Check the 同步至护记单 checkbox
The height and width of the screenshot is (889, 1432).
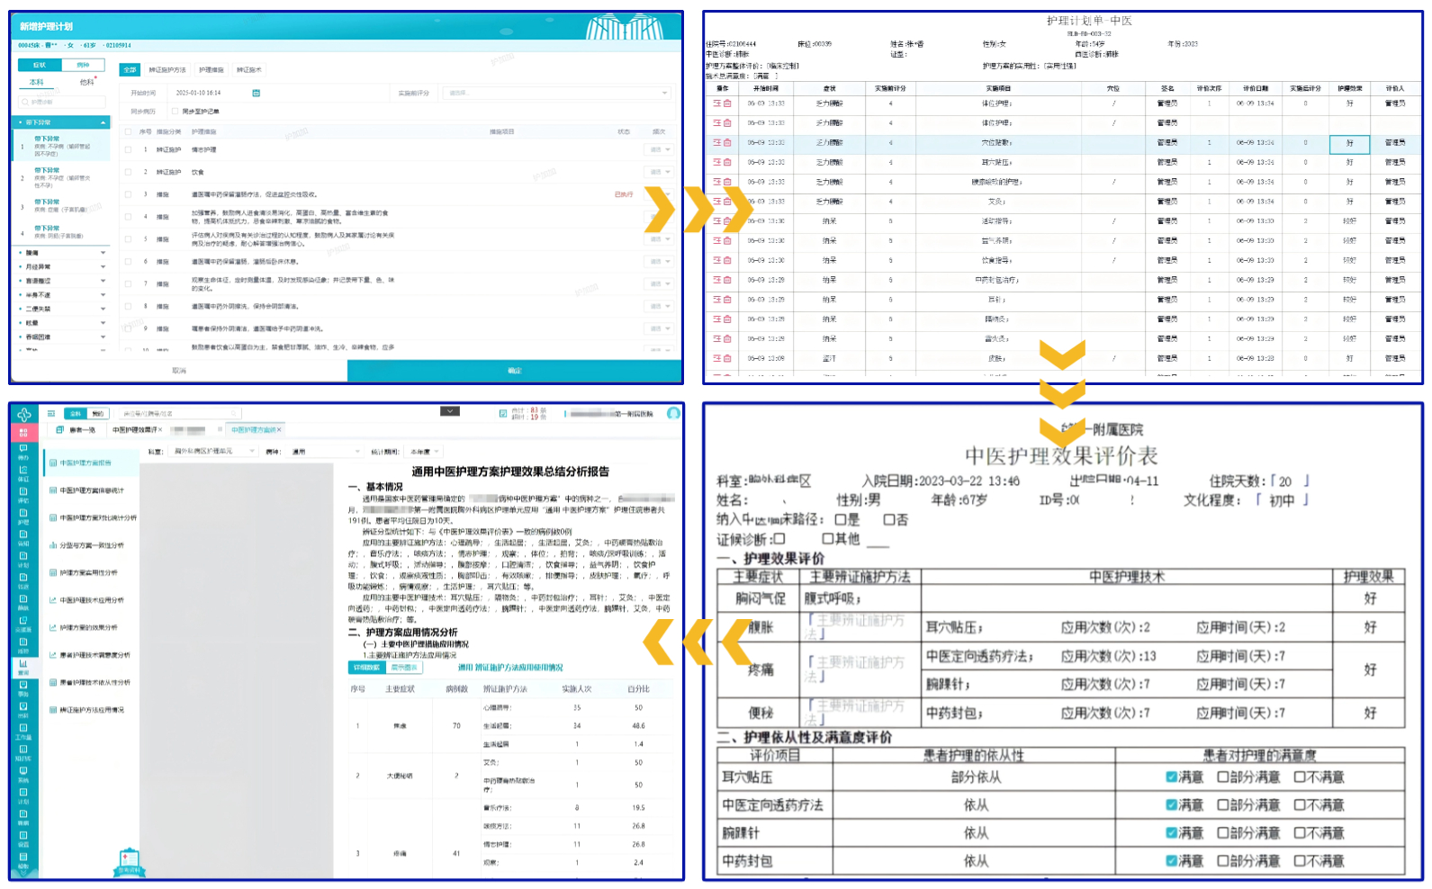point(175,112)
